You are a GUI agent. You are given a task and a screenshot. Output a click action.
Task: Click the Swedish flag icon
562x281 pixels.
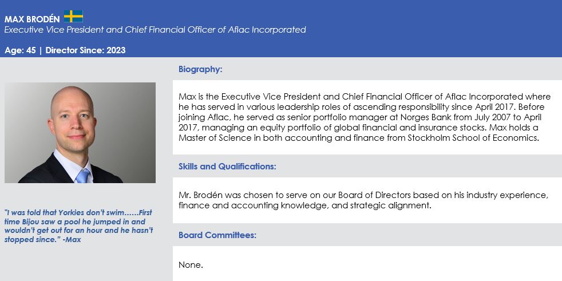[73, 16]
